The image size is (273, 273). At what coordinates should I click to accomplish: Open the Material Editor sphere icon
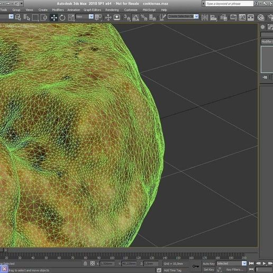coord(261,17)
